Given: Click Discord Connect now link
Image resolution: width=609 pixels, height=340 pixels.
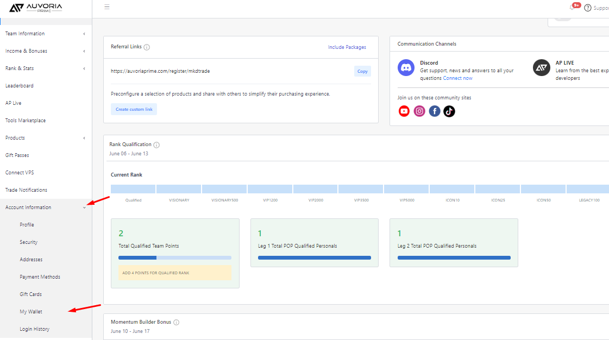Looking at the screenshot, I should pos(457,78).
